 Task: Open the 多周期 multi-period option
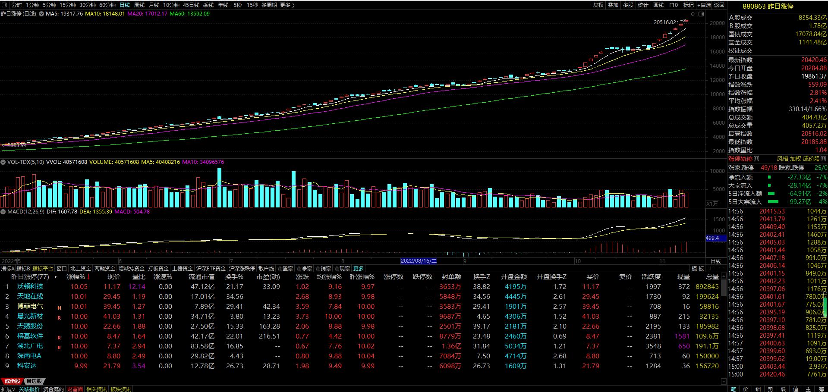(270, 5)
